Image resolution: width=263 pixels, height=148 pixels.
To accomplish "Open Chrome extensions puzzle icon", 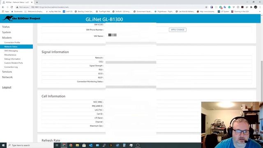I will pyautogui.click(x=251, y=7).
